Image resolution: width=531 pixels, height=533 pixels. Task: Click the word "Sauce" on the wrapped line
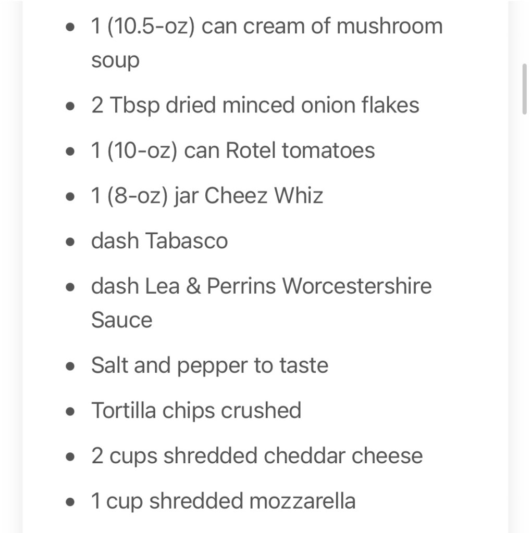[x=121, y=320]
